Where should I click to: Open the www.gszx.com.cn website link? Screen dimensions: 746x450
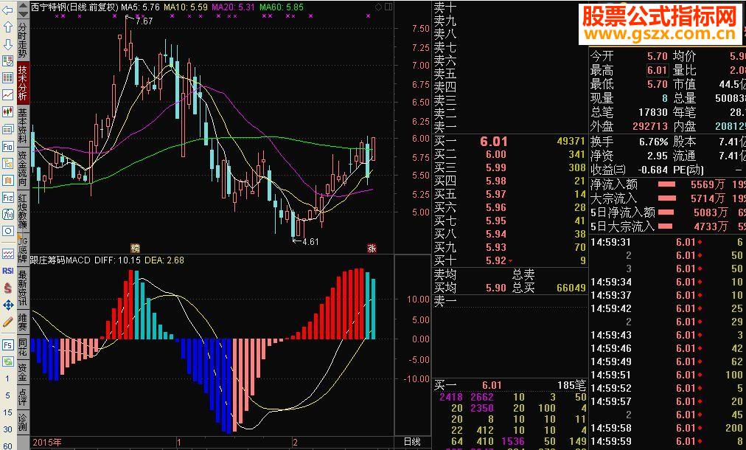[660, 34]
